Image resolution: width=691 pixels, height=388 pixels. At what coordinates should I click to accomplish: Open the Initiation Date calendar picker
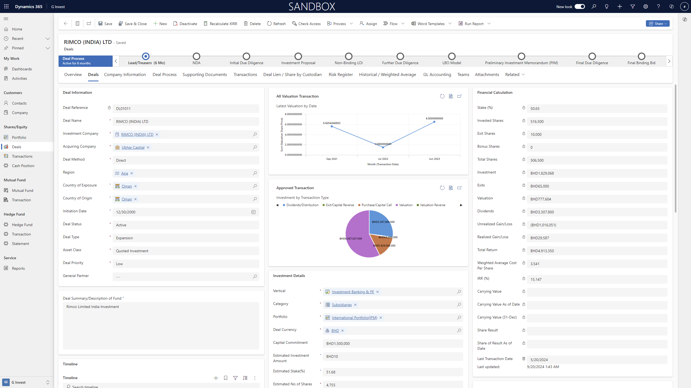coord(253,212)
